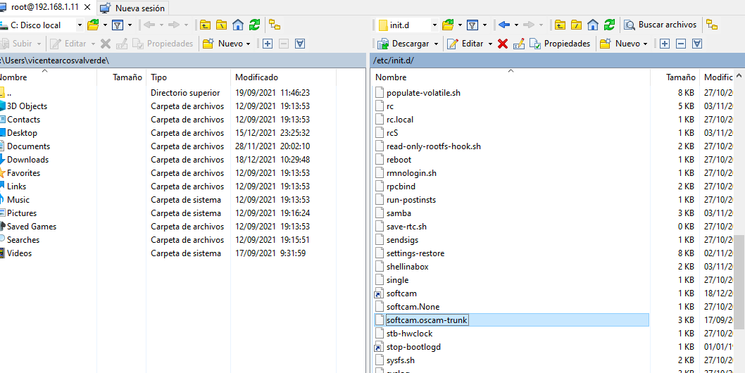Click the rename icon in remote toolbar
This screenshot has height=373, width=745.
(x=519, y=44)
